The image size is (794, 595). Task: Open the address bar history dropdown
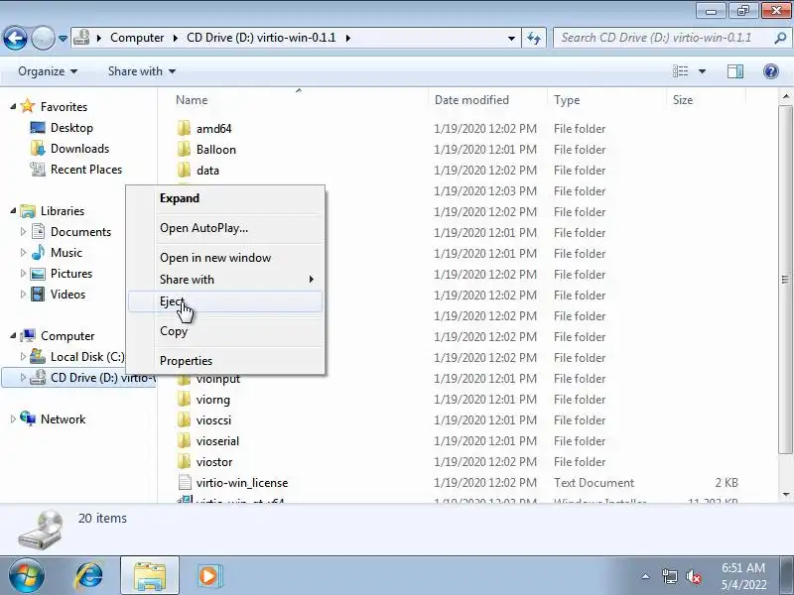pos(511,39)
